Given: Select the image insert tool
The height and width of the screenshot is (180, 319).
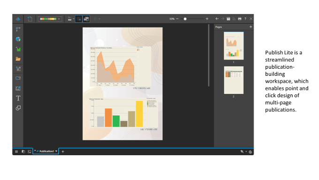Looking at the screenshot, I should click(18, 88).
